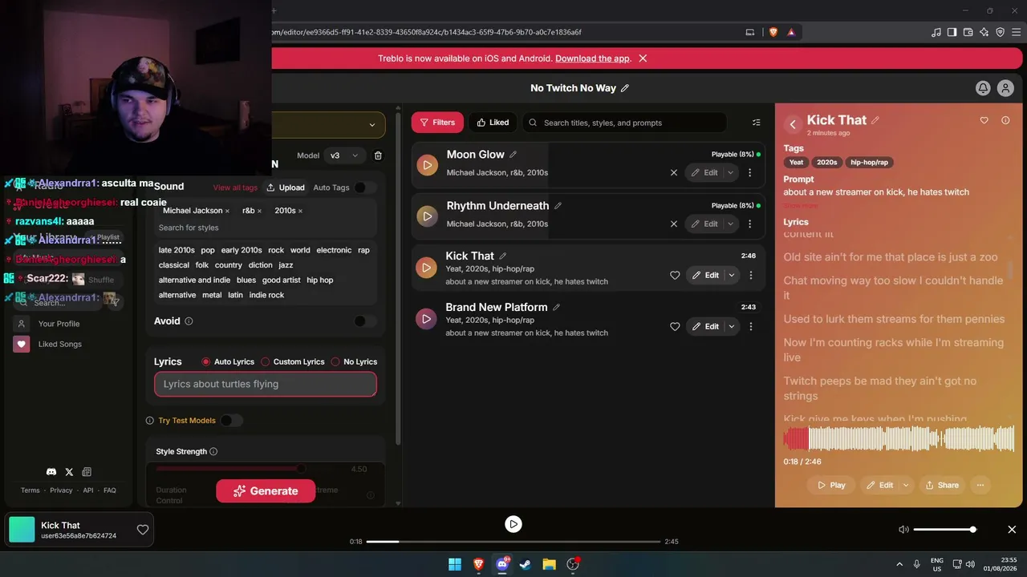Select No Lyrics option

point(335,362)
